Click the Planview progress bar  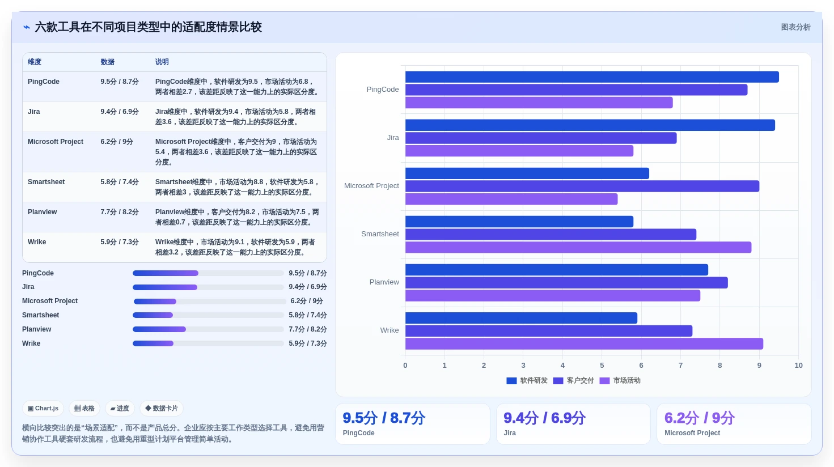tap(208, 329)
